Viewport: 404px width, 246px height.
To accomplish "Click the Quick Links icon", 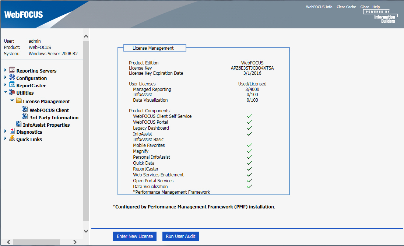I will click(x=12, y=138).
